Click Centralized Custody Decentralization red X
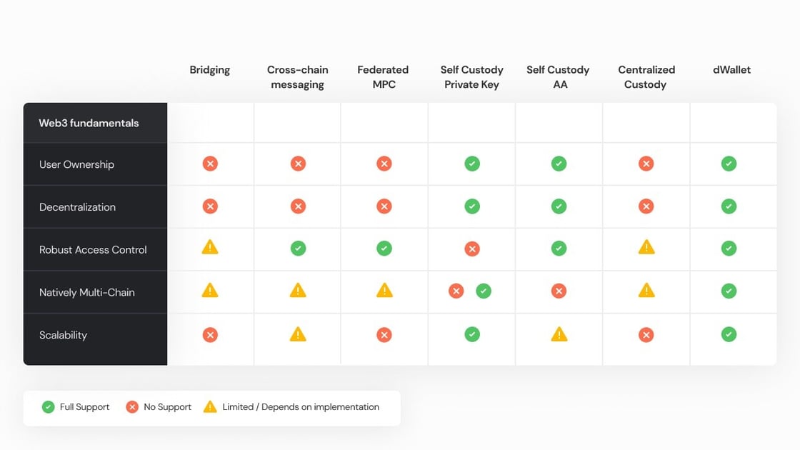The height and width of the screenshot is (450, 800). pos(646,206)
